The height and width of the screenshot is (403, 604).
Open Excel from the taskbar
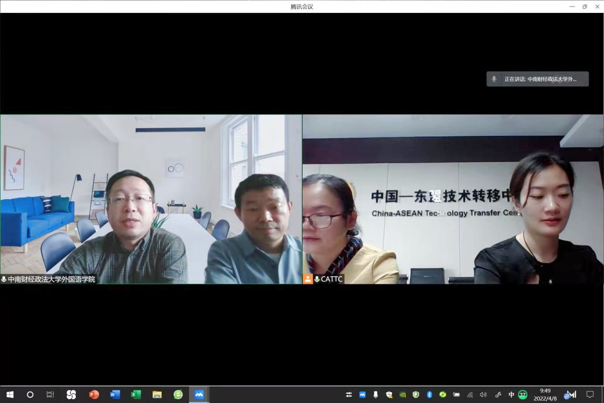coord(136,394)
